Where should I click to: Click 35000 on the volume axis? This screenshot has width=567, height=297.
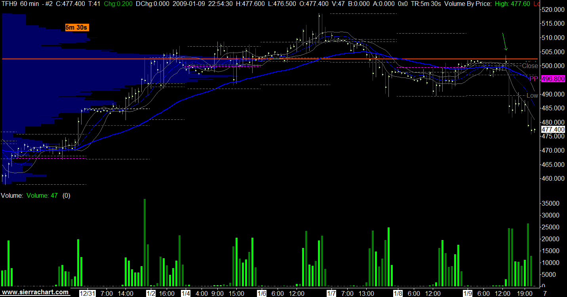550,203
